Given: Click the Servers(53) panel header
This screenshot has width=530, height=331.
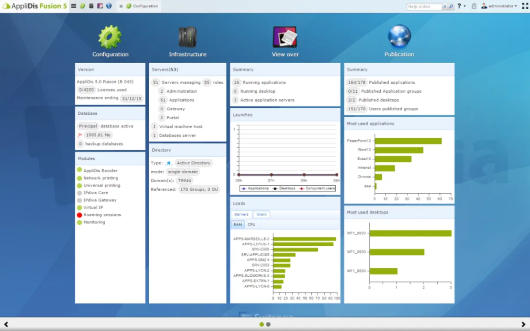Looking at the screenshot, I should [188, 69].
